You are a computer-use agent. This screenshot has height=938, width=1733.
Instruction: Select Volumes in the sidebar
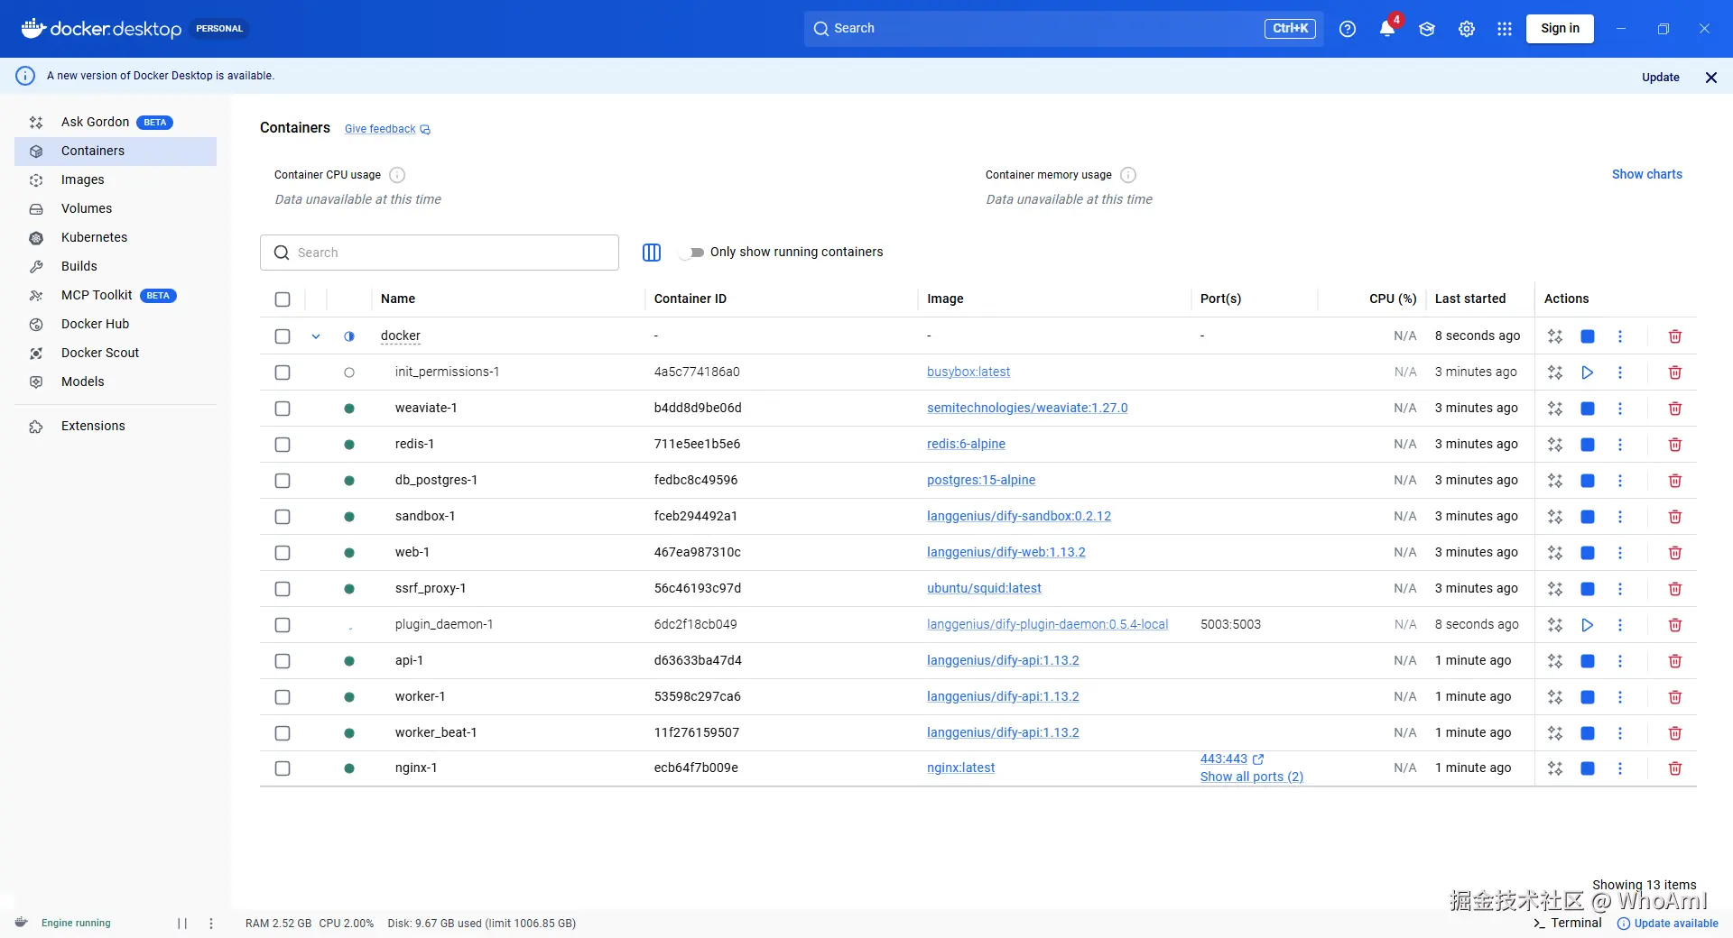point(87,208)
